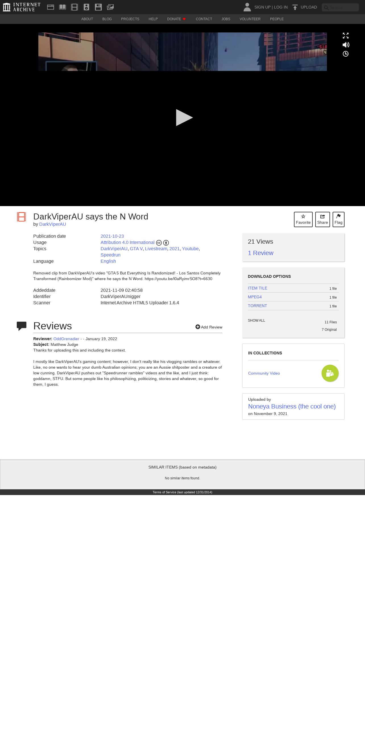The height and width of the screenshot is (731, 365).
Task: Expand MPEG4 download option
Action: tap(255, 297)
